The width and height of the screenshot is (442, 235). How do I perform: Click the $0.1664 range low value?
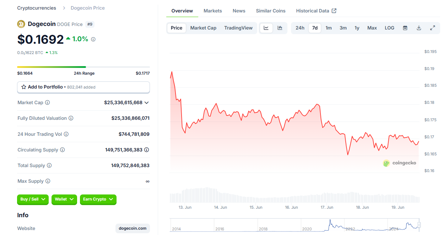[25, 73]
